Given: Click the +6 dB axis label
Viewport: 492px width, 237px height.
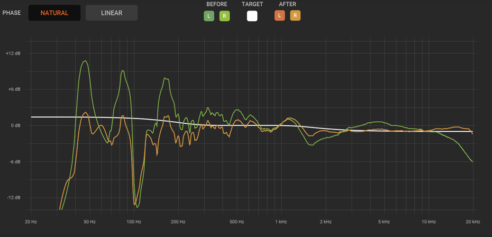Looking at the screenshot, I should 14,90.
